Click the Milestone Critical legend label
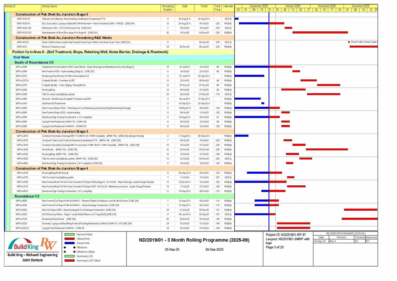Viewport: 397px width, 281px height. click(85, 252)
